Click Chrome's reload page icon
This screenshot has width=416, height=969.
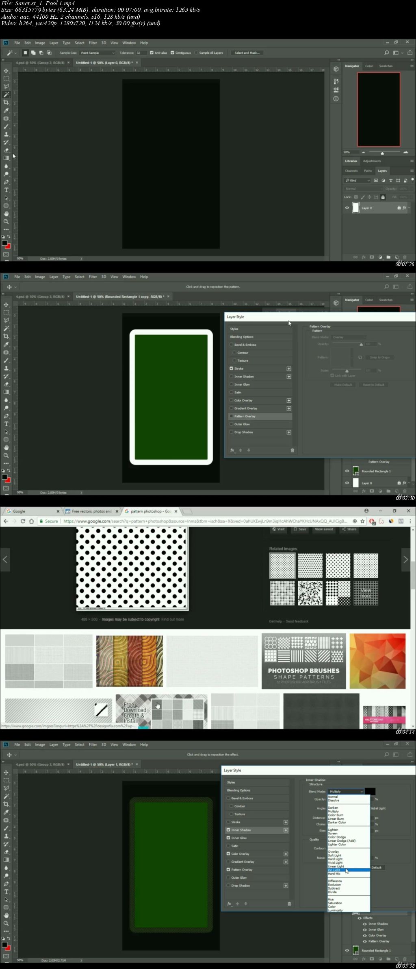coord(23,521)
